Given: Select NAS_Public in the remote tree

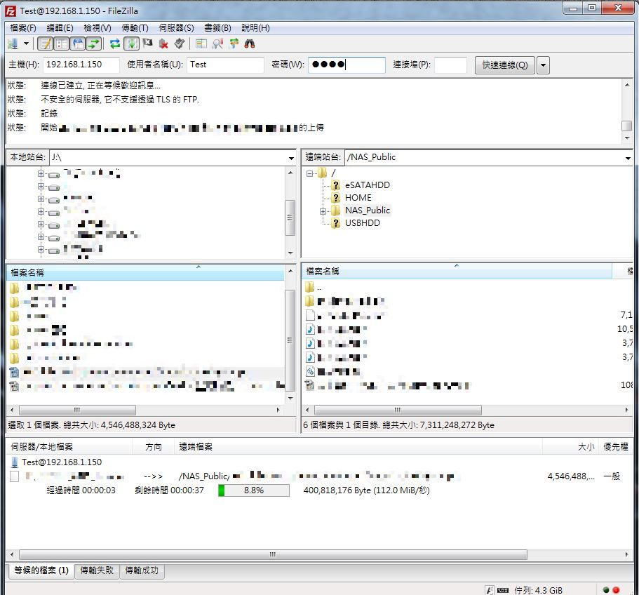Looking at the screenshot, I should point(367,210).
